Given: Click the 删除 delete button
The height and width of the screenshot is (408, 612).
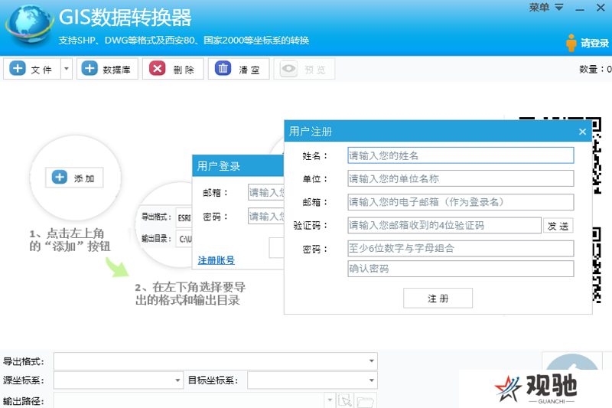Looking at the screenshot, I should (x=173, y=69).
